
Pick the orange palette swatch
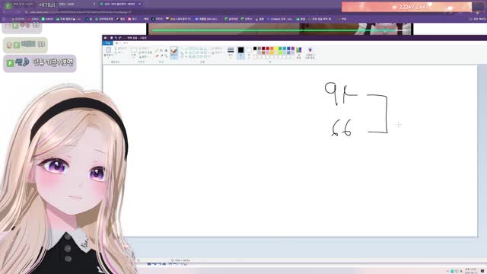272,49
